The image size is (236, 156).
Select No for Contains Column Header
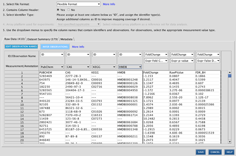[69, 10]
